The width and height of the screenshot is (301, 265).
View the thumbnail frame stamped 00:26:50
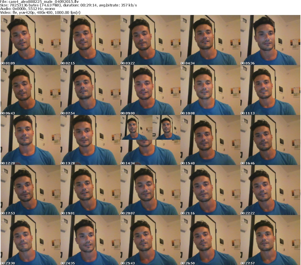click(x=210, y=240)
